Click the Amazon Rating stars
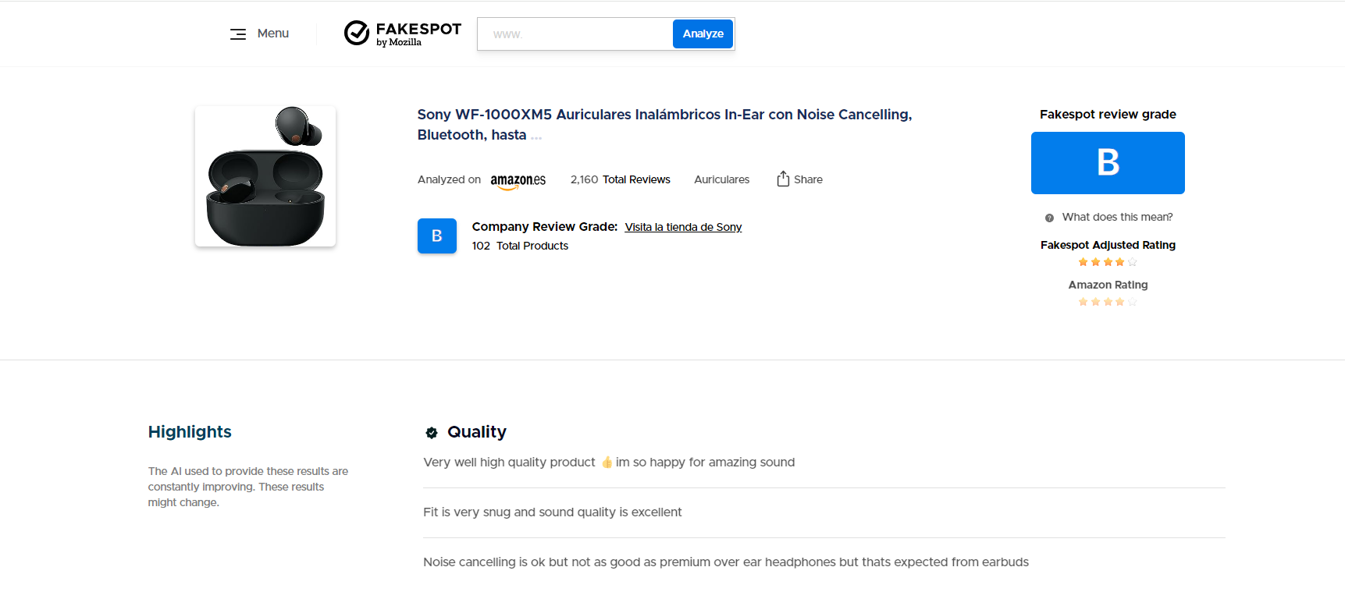 click(1108, 302)
